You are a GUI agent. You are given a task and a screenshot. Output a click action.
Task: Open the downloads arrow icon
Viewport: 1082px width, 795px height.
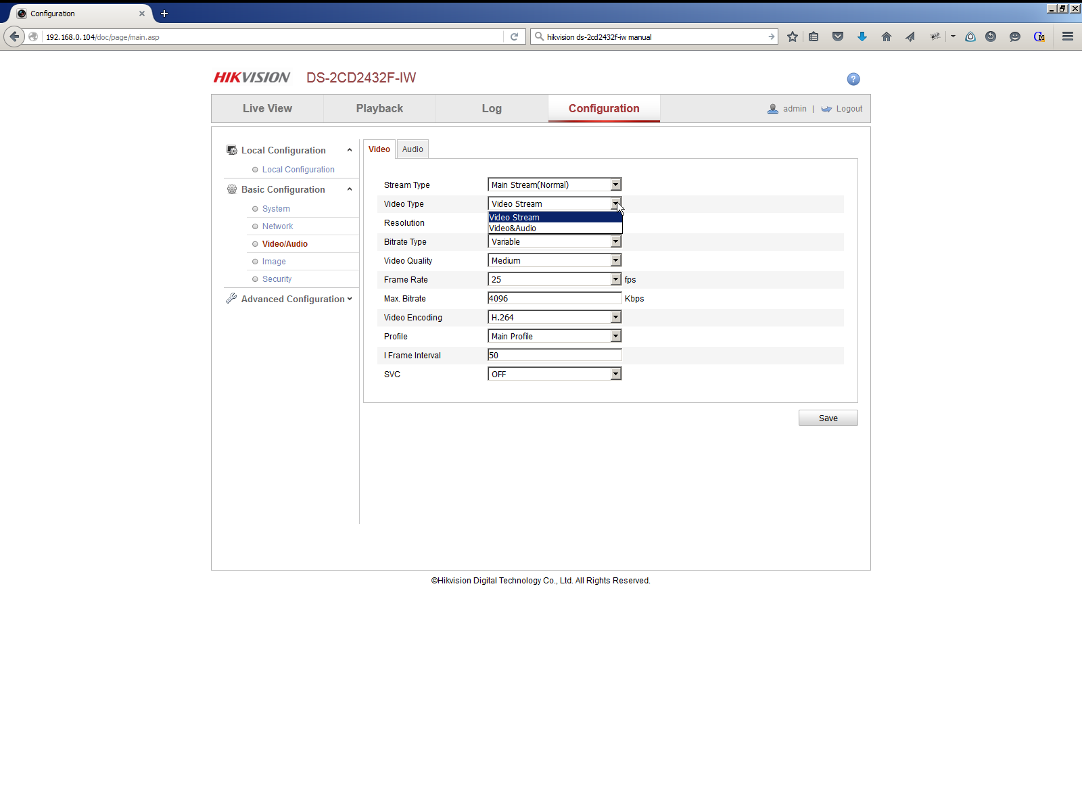point(862,37)
